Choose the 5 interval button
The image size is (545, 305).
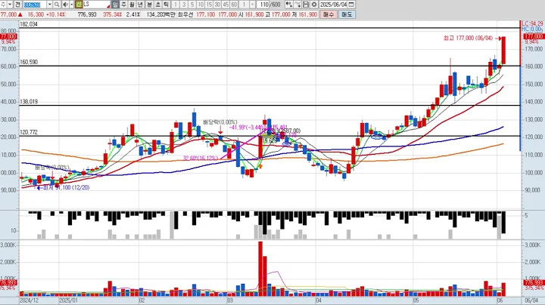tap(192, 5)
